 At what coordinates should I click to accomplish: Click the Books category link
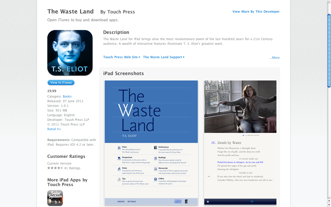pos(67,97)
